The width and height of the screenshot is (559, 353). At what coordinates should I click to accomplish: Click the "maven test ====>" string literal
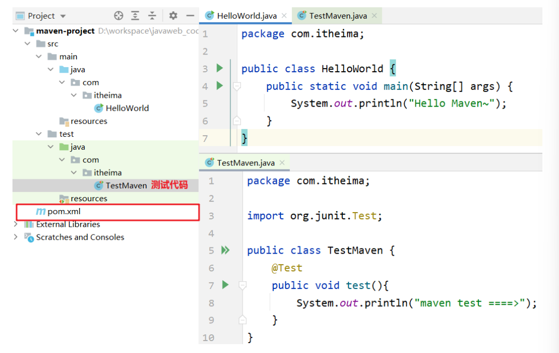click(470, 303)
